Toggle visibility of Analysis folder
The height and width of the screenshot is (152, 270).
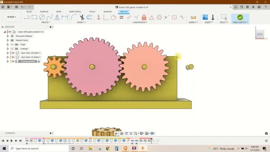click(12, 49)
